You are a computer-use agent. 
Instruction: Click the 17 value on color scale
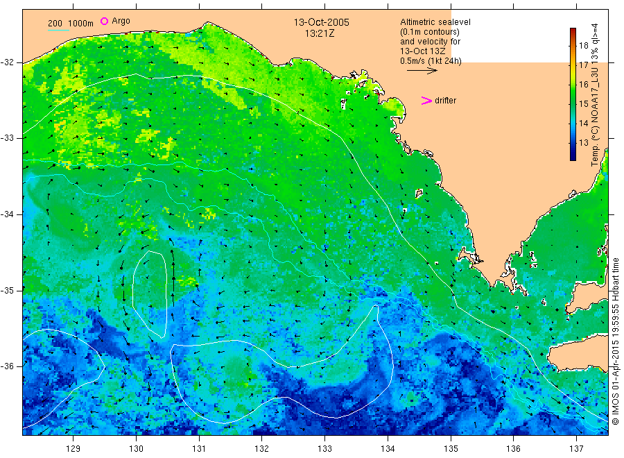tap(583, 65)
